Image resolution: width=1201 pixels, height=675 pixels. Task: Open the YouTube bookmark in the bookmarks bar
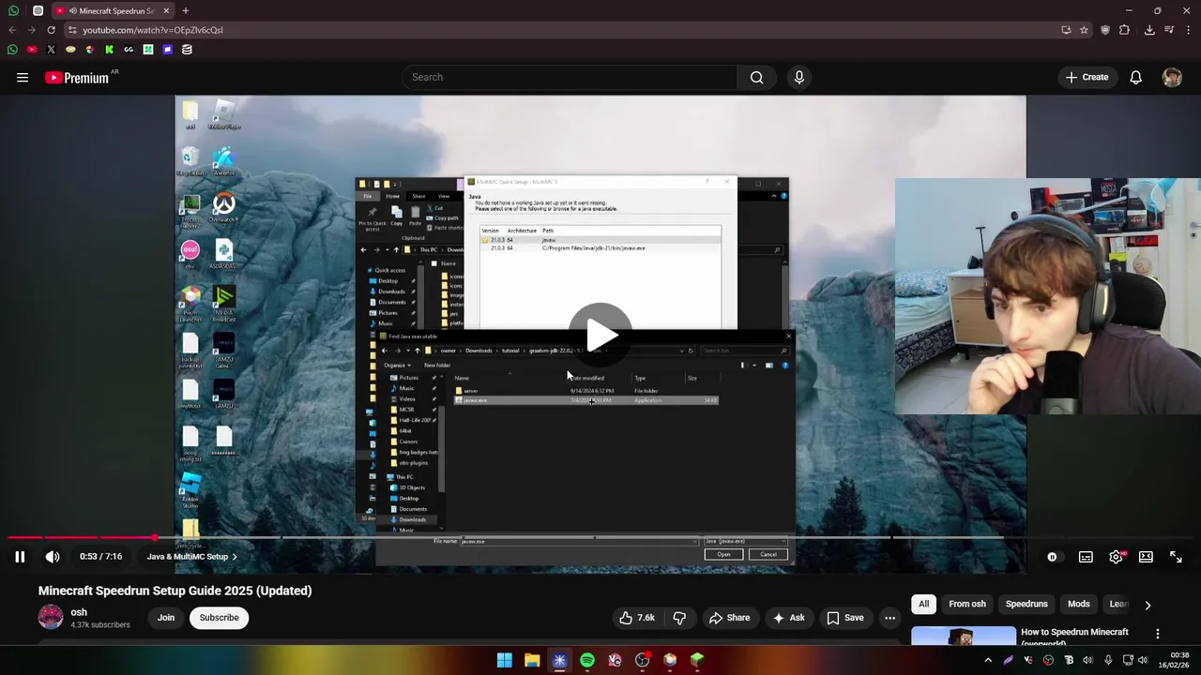tap(32, 50)
